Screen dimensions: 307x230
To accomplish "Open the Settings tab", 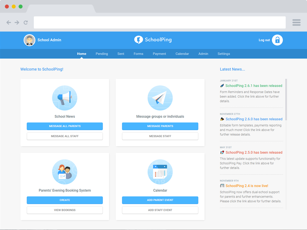I will [224, 54].
